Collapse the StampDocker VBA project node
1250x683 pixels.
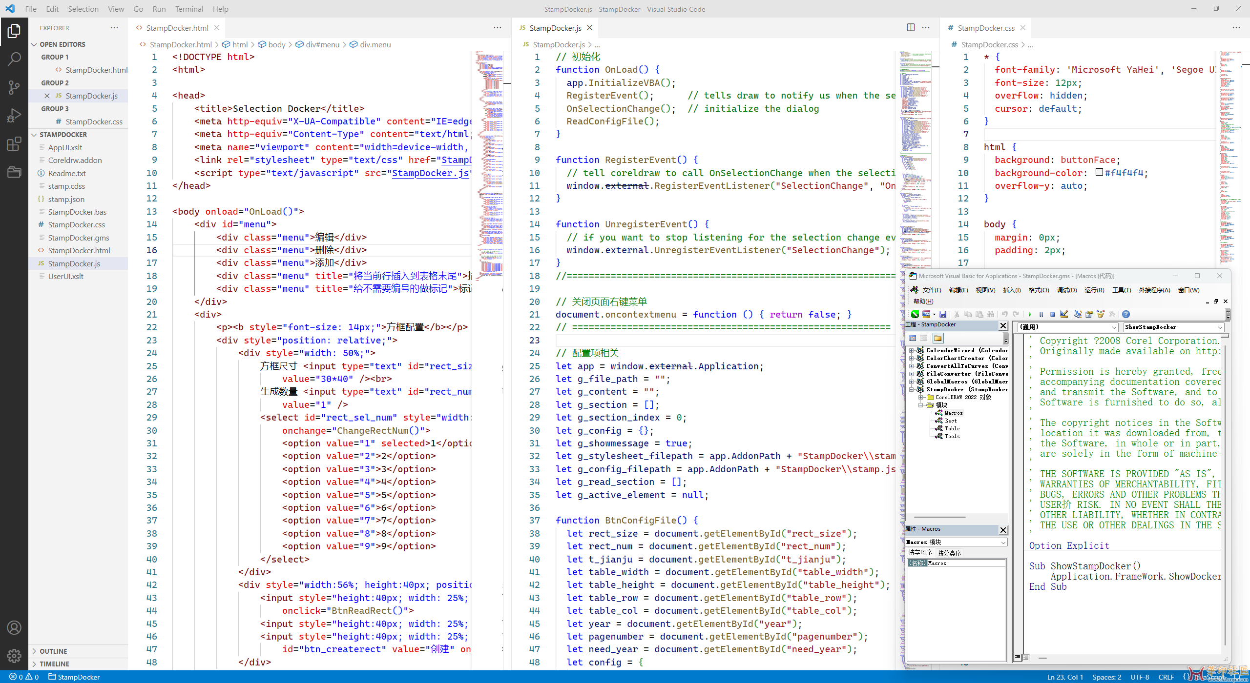pos(911,389)
